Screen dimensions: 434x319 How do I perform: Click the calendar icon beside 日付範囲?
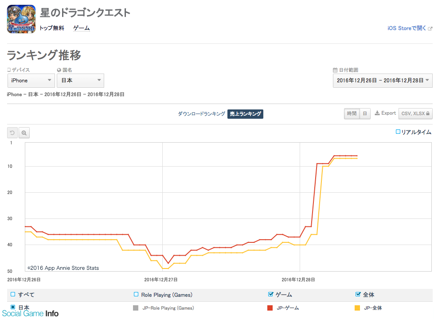pyautogui.click(x=335, y=70)
